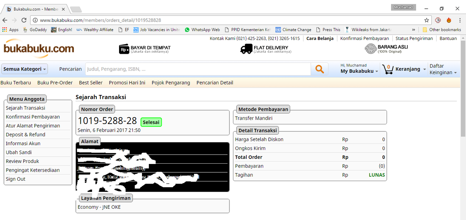Click the bukabuku.com logo

click(38, 48)
